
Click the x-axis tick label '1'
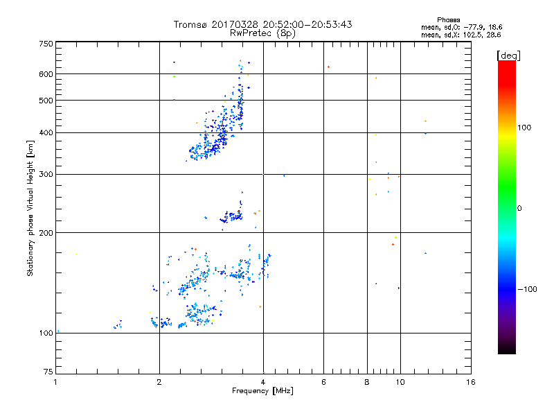[55, 382]
